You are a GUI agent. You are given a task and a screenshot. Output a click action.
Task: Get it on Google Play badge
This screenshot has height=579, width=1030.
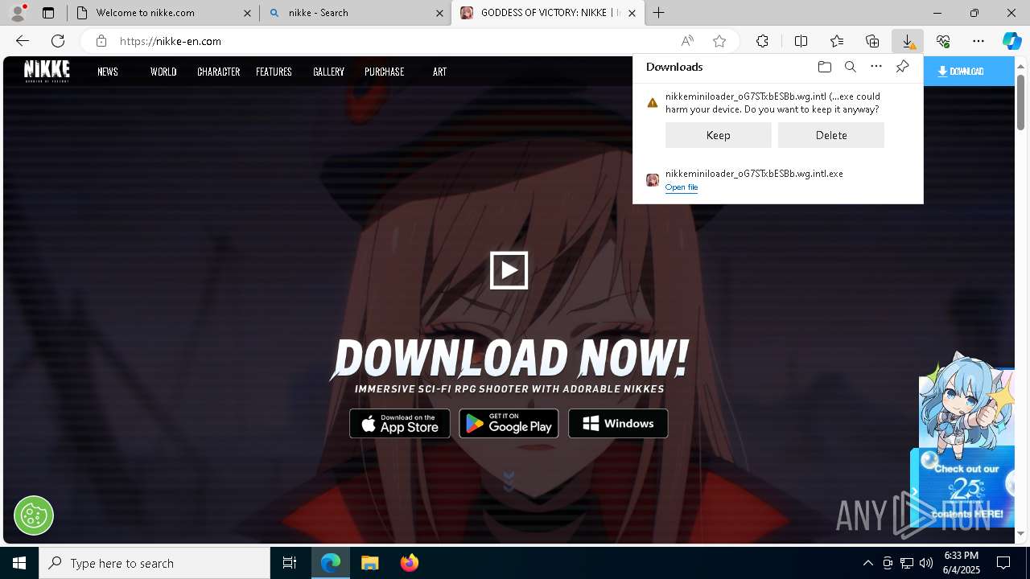pos(509,424)
